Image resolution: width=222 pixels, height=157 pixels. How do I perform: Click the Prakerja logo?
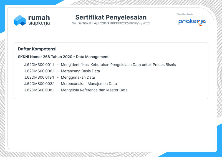192,22
